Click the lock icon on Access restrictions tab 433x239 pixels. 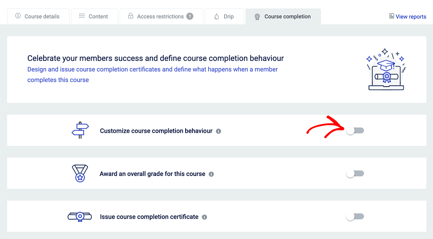(130, 16)
